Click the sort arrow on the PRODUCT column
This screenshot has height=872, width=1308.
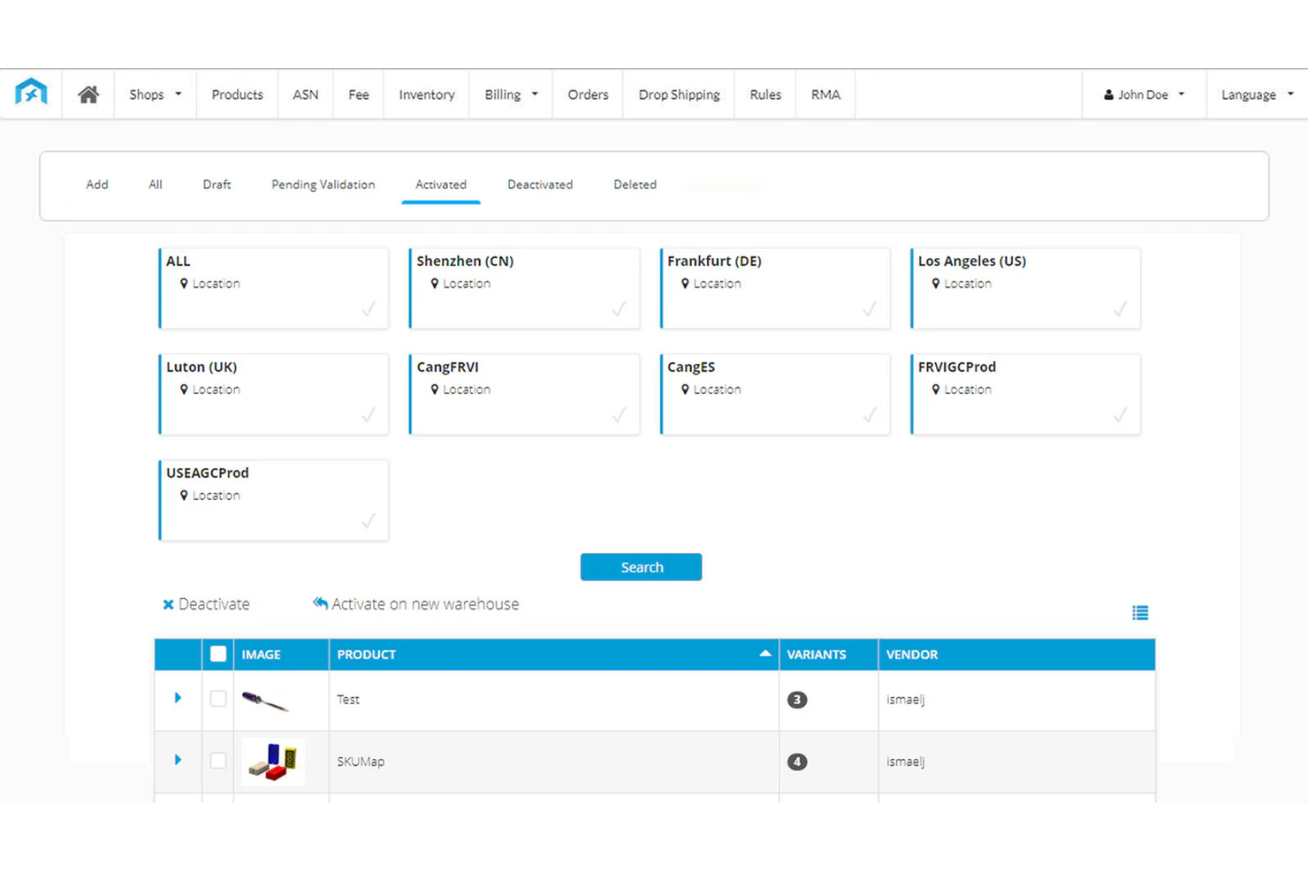[x=764, y=654]
